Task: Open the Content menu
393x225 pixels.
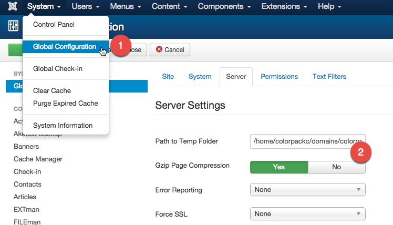Action: 169,6
